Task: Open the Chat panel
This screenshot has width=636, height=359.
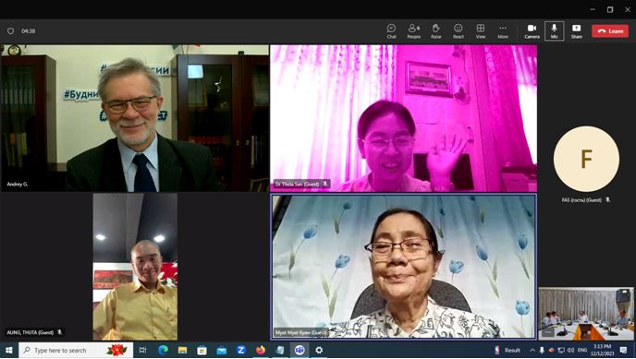Action: (x=391, y=31)
